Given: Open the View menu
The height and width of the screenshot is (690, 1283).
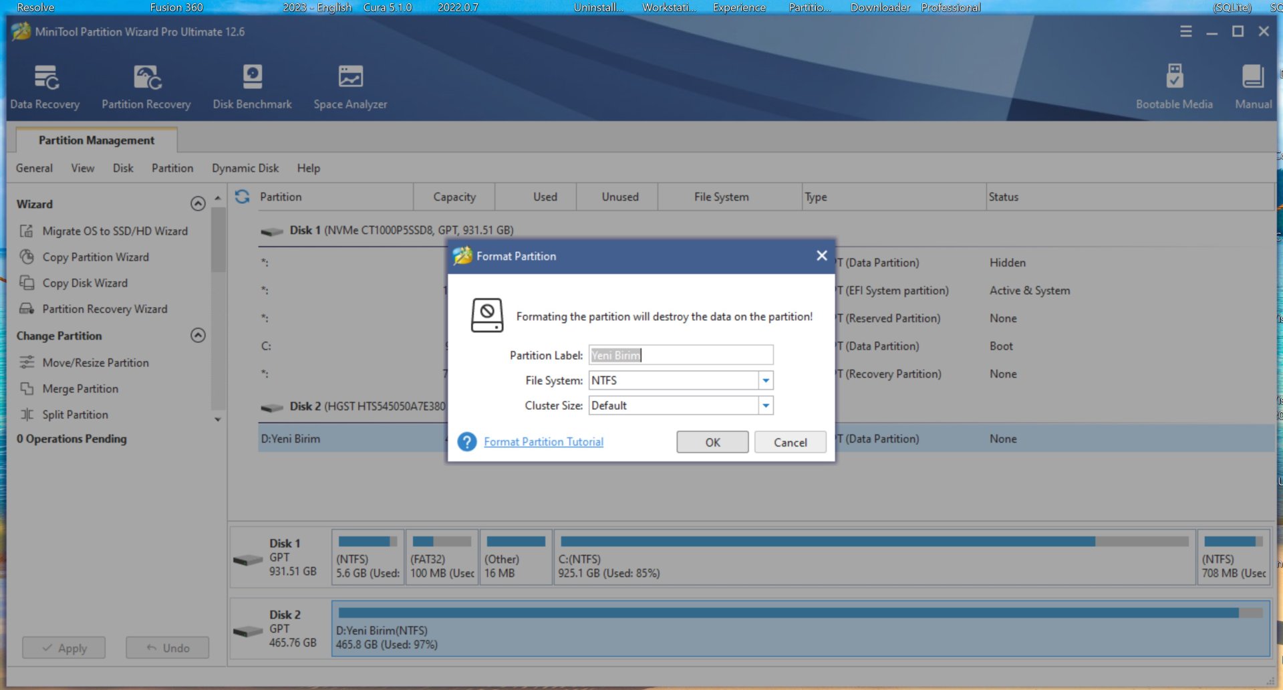Looking at the screenshot, I should tap(83, 168).
